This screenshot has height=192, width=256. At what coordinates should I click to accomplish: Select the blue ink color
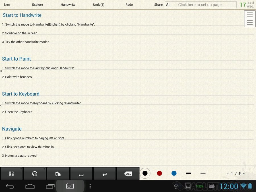(x=174, y=173)
